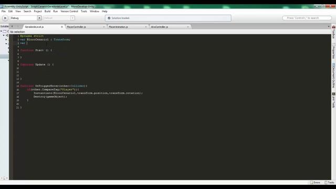Click the OnTriggerEnter function declaration line
This screenshot has height=189, width=336.
(x=54, y=86)
